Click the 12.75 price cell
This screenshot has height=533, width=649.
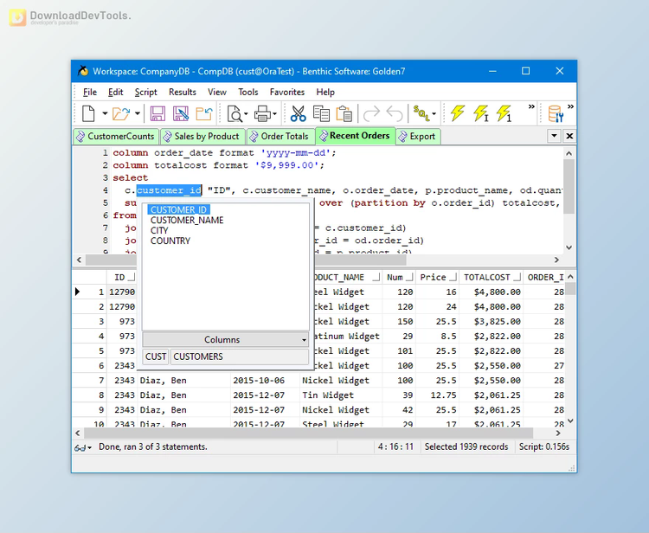[437, 395]
